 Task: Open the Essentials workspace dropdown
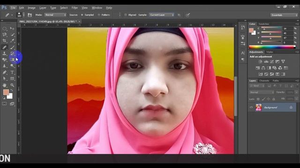(x=284, y=15)
